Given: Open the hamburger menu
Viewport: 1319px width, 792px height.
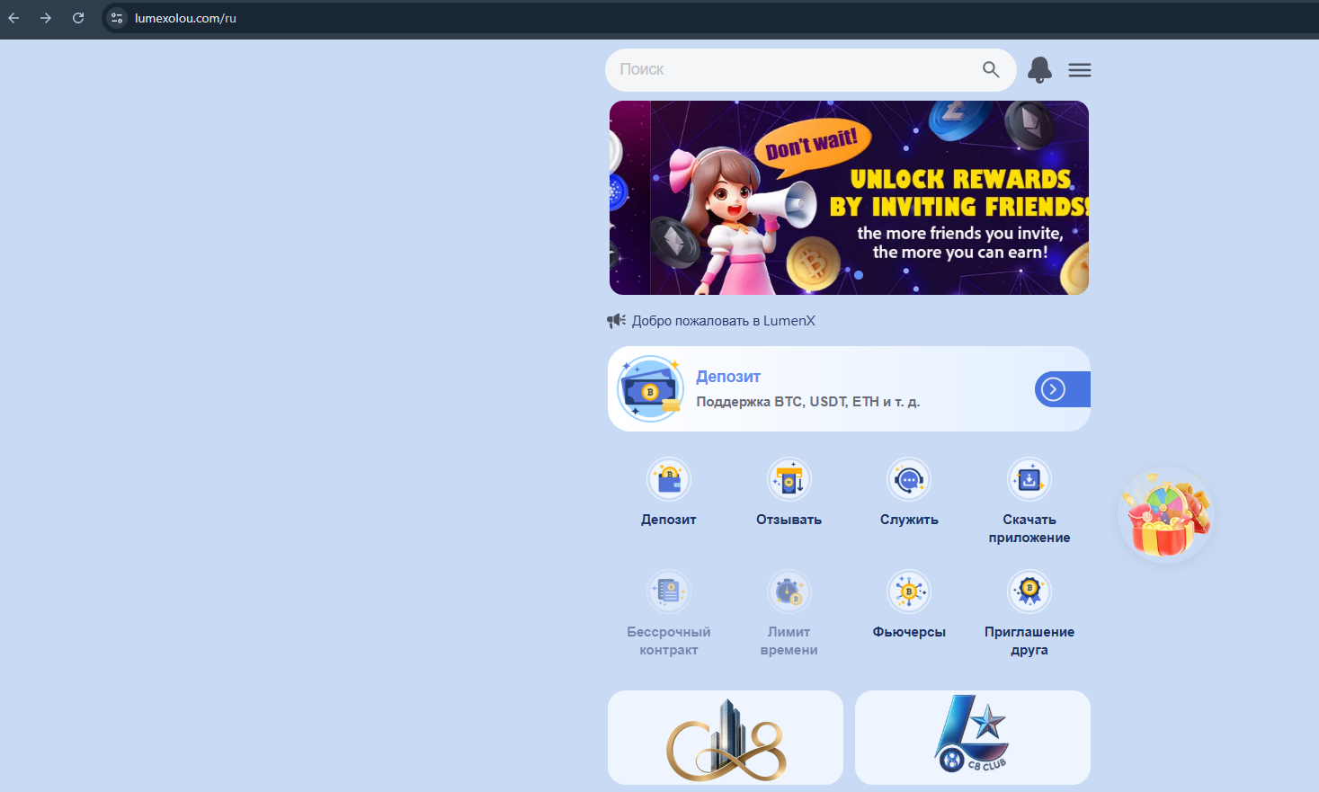Looking at the screenshot, I should pos(1080,70).
